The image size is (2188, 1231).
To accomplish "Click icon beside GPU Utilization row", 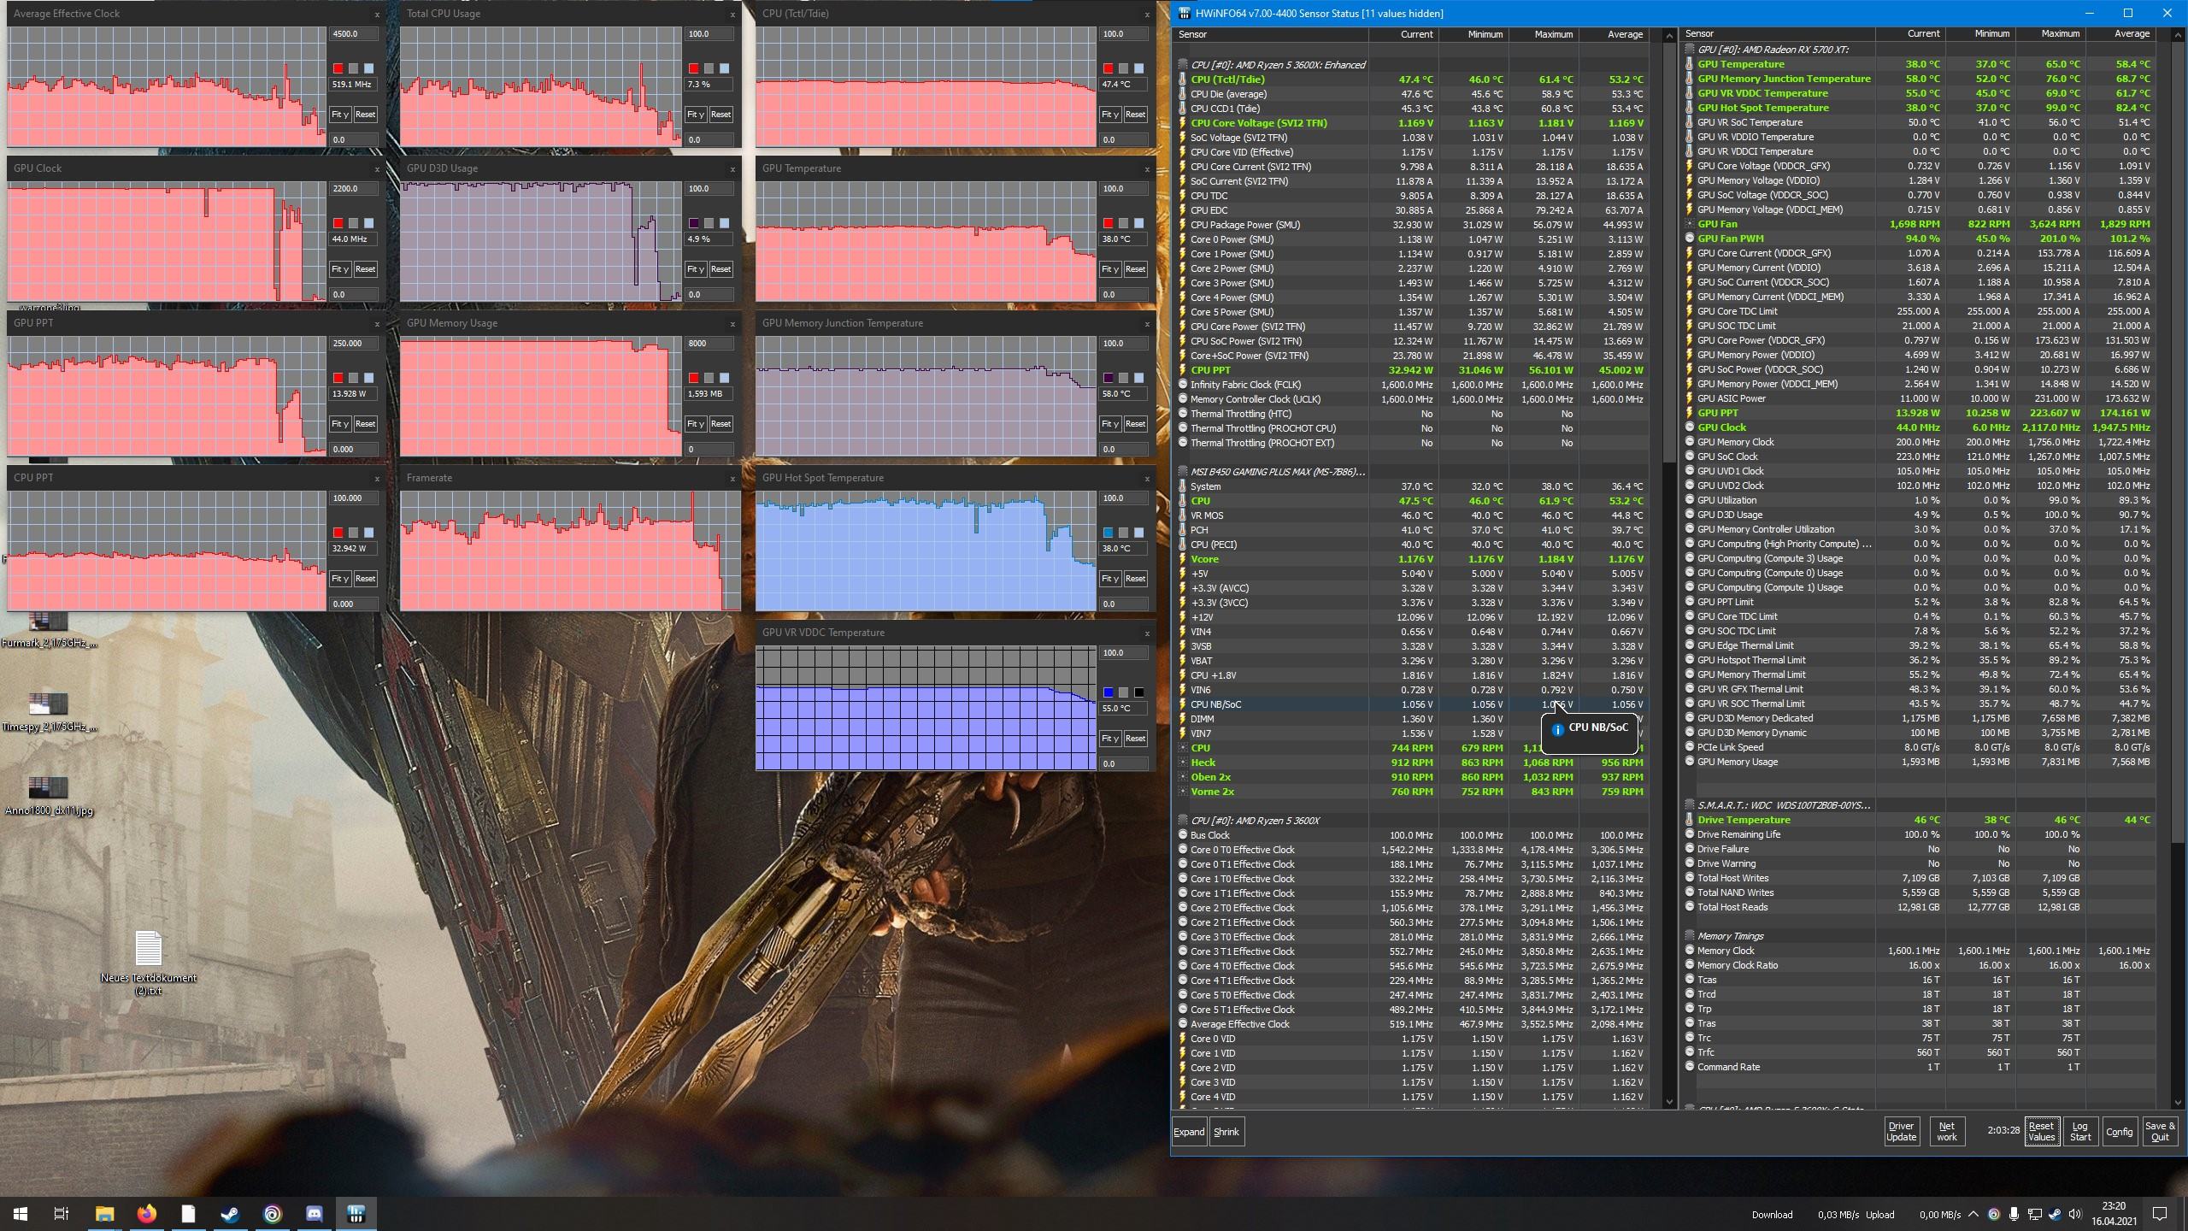I will click(x=1690, y=500).
